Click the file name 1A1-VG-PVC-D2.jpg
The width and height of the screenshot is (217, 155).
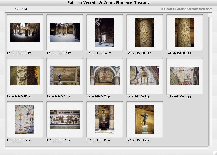coord(139,140)
